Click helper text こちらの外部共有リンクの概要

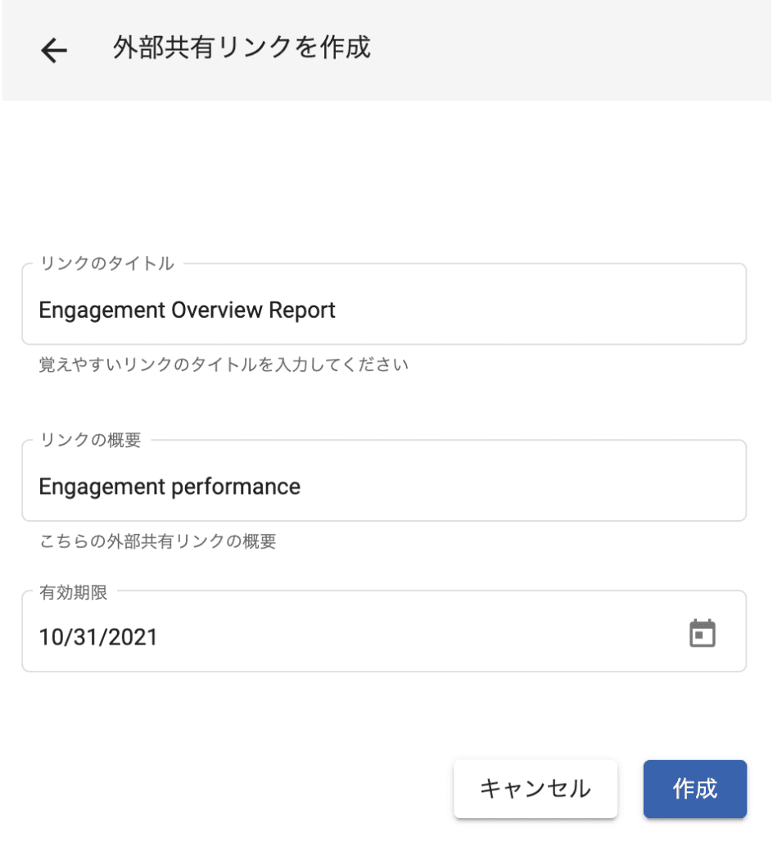point(157,541)
